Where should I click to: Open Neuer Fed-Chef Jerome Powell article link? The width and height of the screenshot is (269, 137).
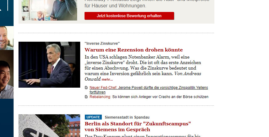tap(149, 90)
